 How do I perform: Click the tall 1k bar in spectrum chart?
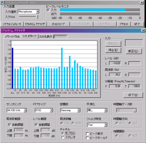[62, 68]
